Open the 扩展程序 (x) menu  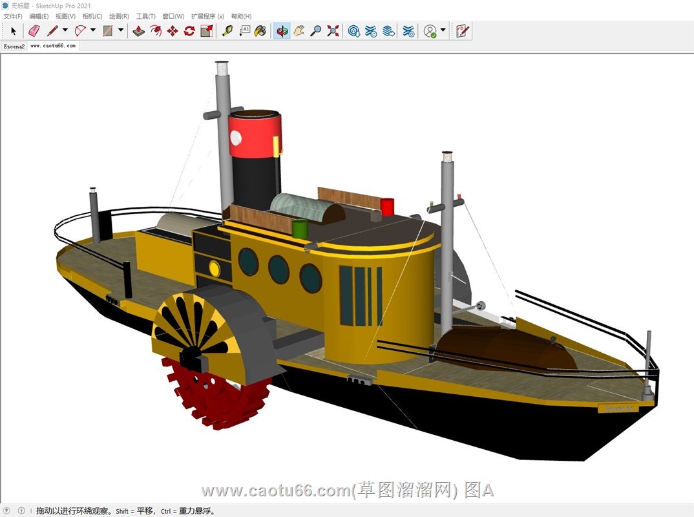[x=207, y=16]
